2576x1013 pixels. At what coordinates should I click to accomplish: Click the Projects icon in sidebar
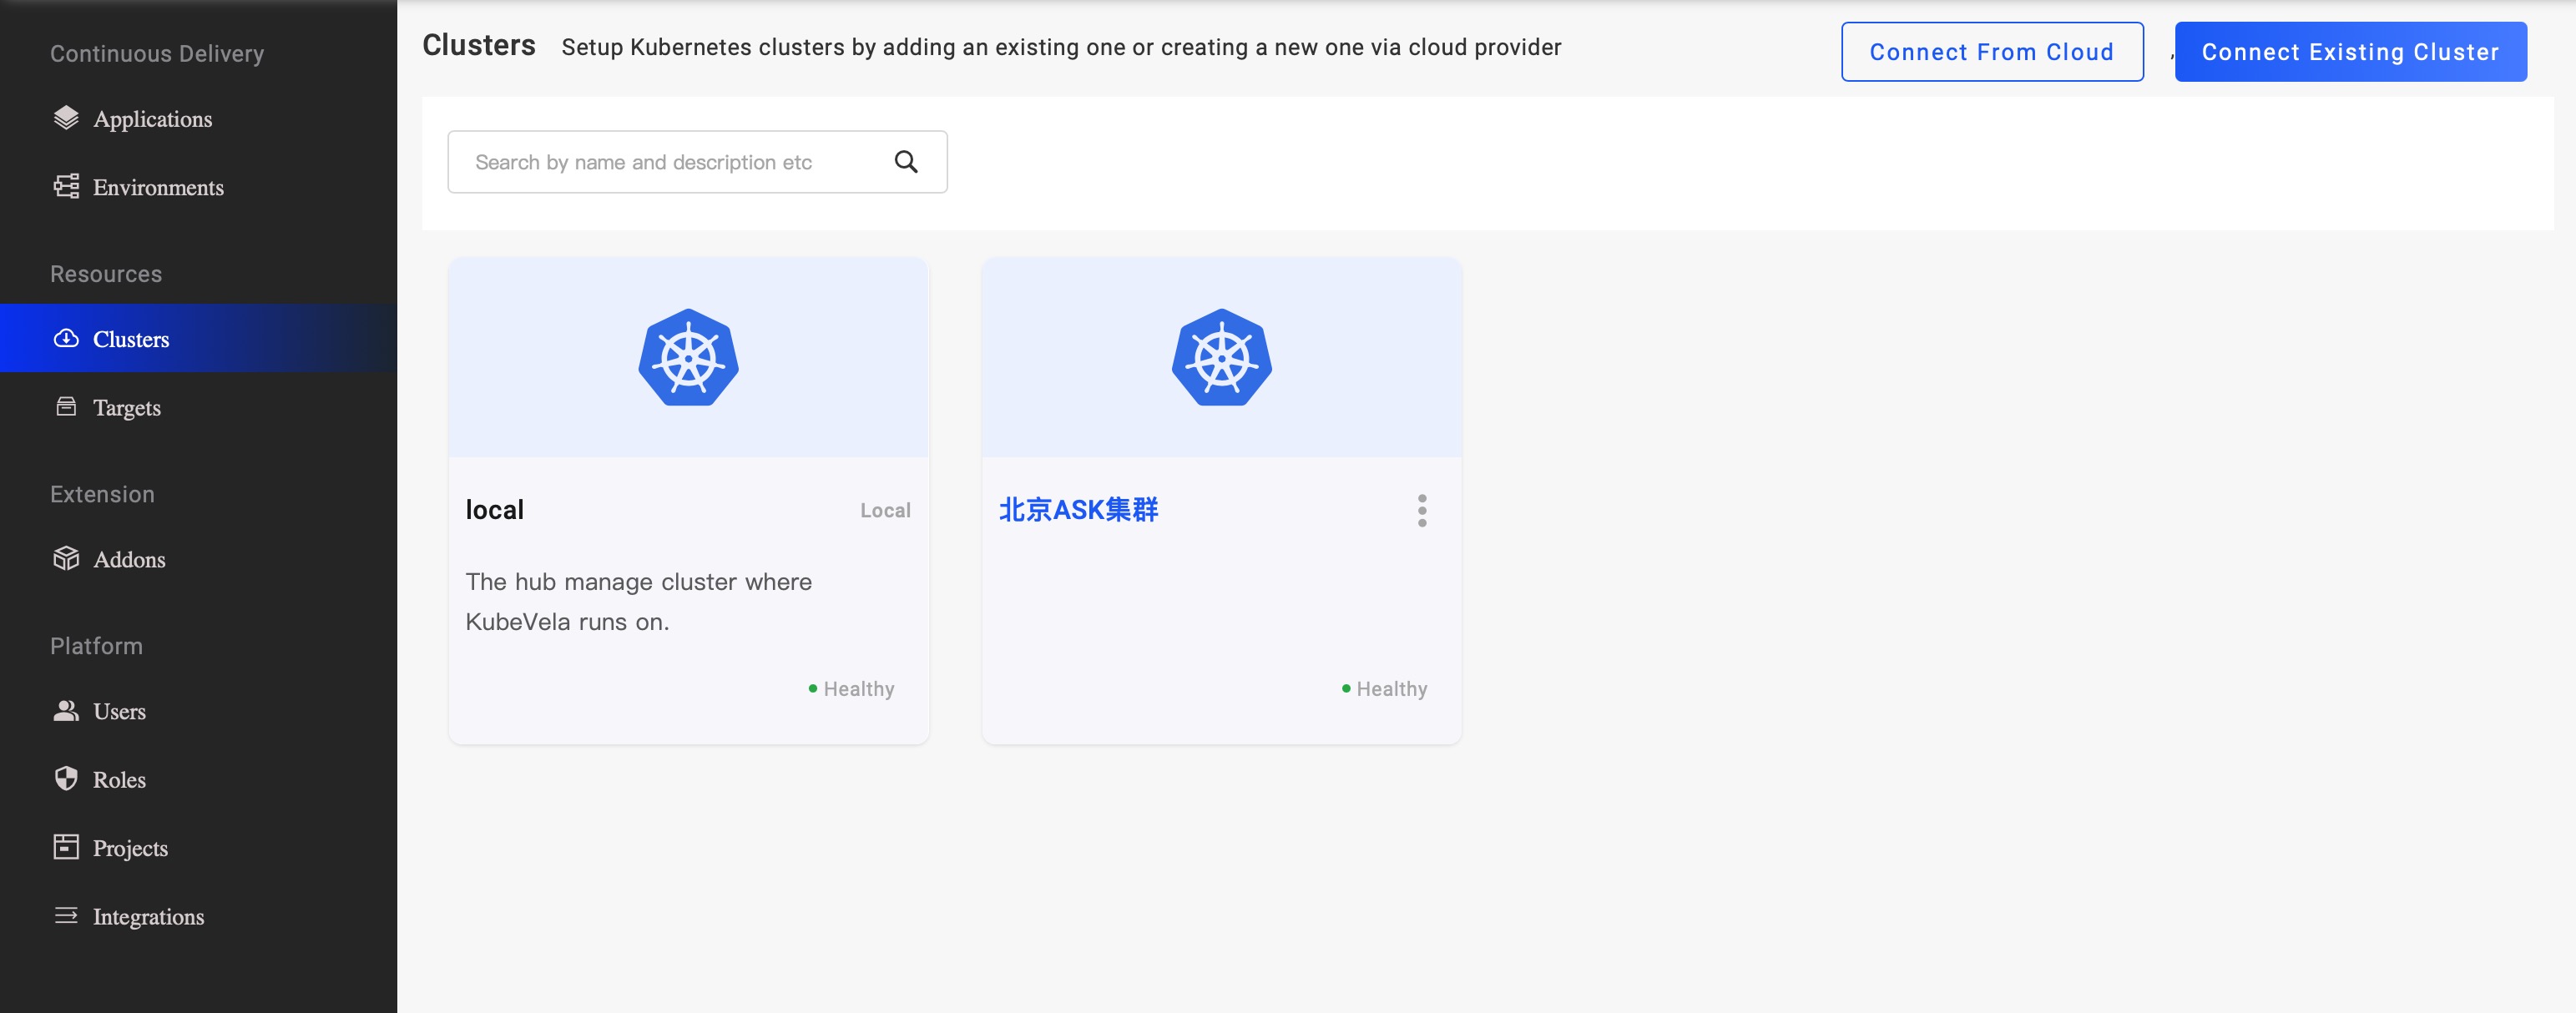pos(66,847)
